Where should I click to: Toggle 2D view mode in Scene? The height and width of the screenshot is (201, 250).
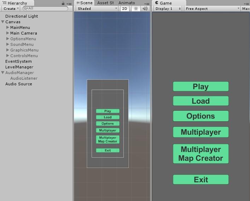coord(125,8)
